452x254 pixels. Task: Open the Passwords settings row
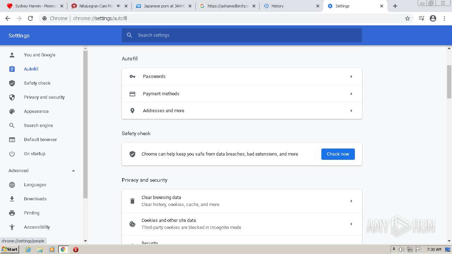[242, 77]
